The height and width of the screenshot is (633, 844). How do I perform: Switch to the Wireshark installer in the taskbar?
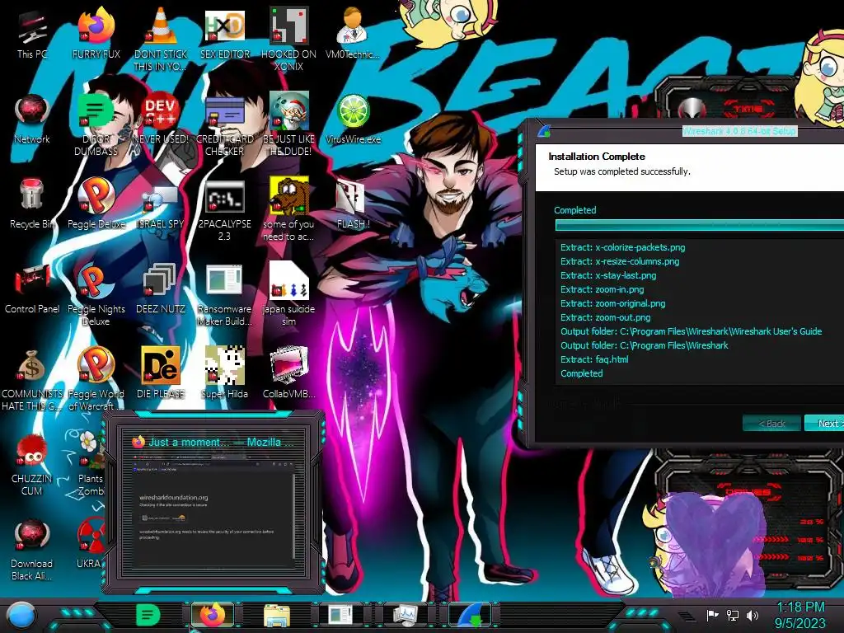(x=471, y=615)
